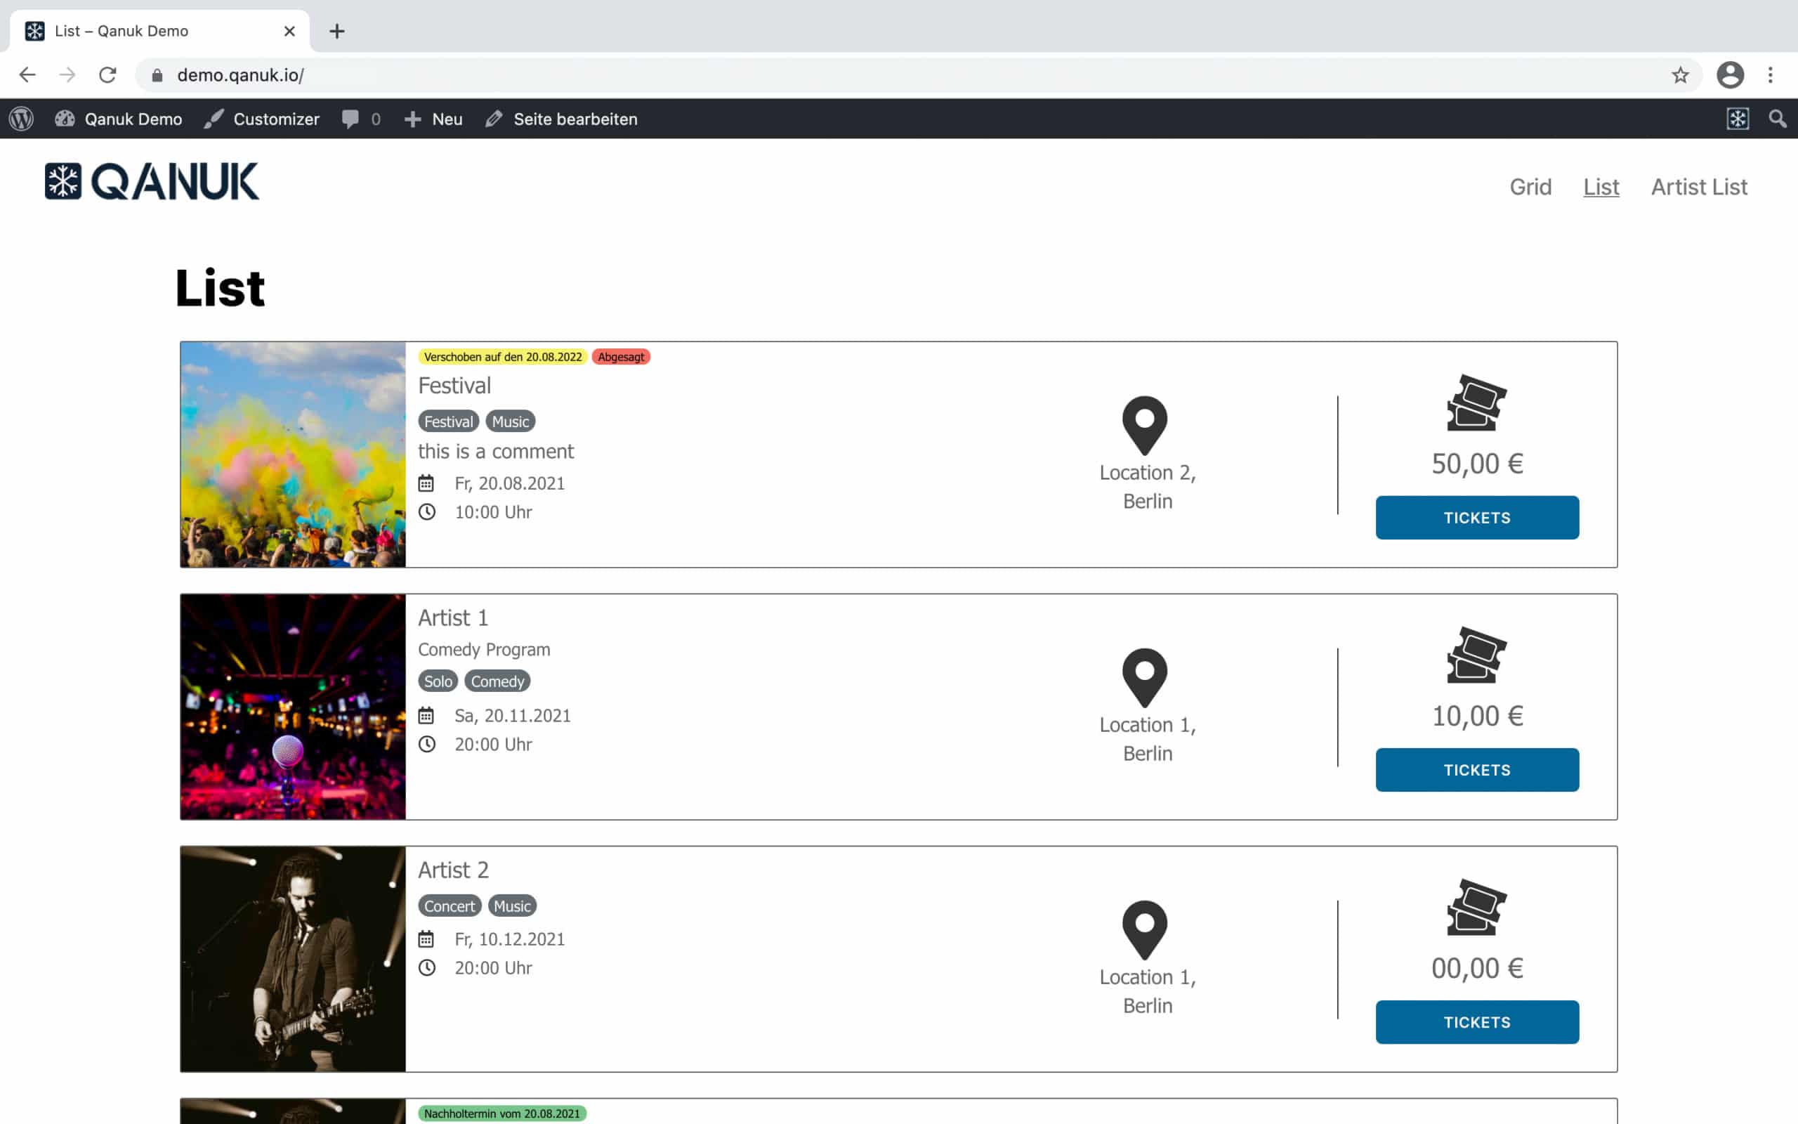The height and width of the screenshot is (1124, 1798).
Task: Click the site padlock icon
Action: coord(157,75)
